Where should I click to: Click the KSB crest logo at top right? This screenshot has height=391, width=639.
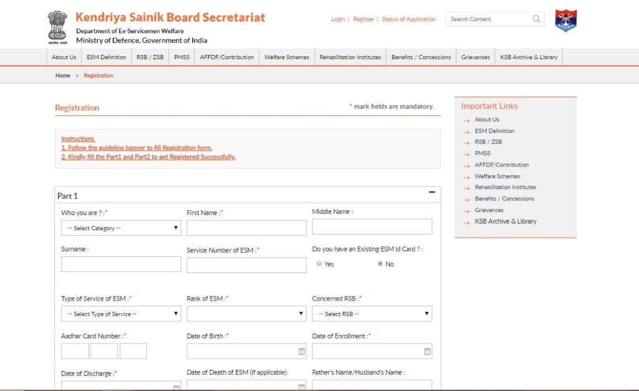point(565,21)
